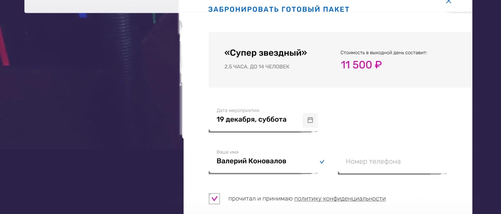Click the gray progress bar under the date field
The width and height of the screenshot is (501, 214).
pos(263,132)
